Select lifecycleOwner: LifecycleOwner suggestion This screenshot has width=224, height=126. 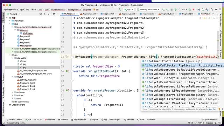[x=182, y=91]
